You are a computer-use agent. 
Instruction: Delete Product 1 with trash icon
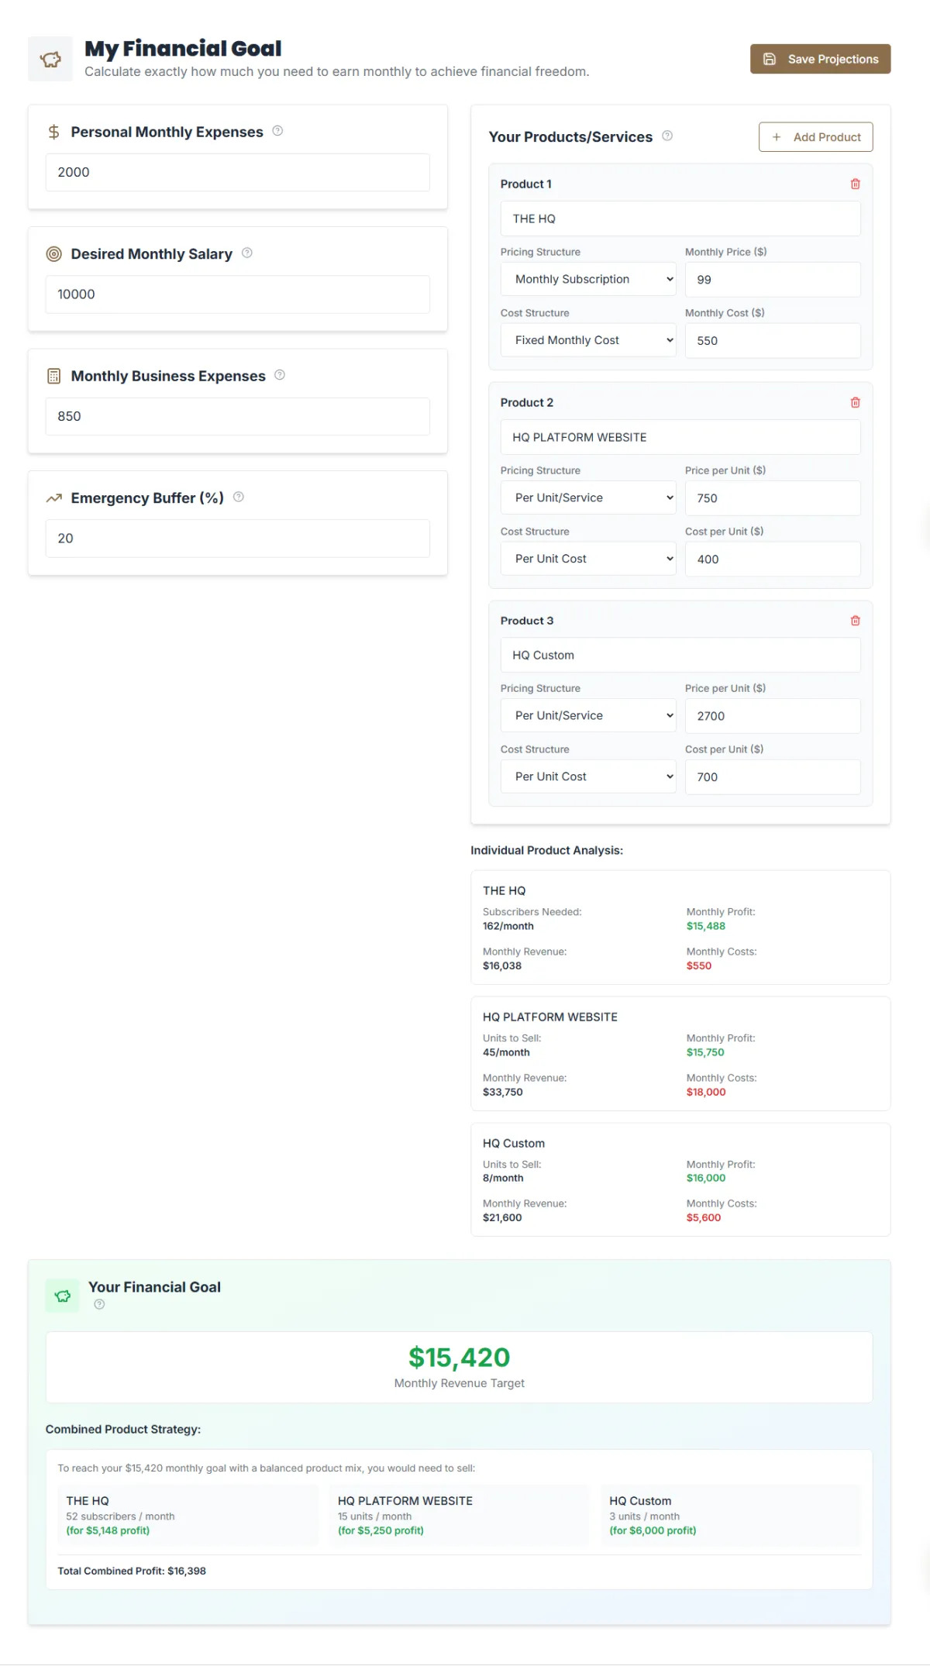coord(855,184)
